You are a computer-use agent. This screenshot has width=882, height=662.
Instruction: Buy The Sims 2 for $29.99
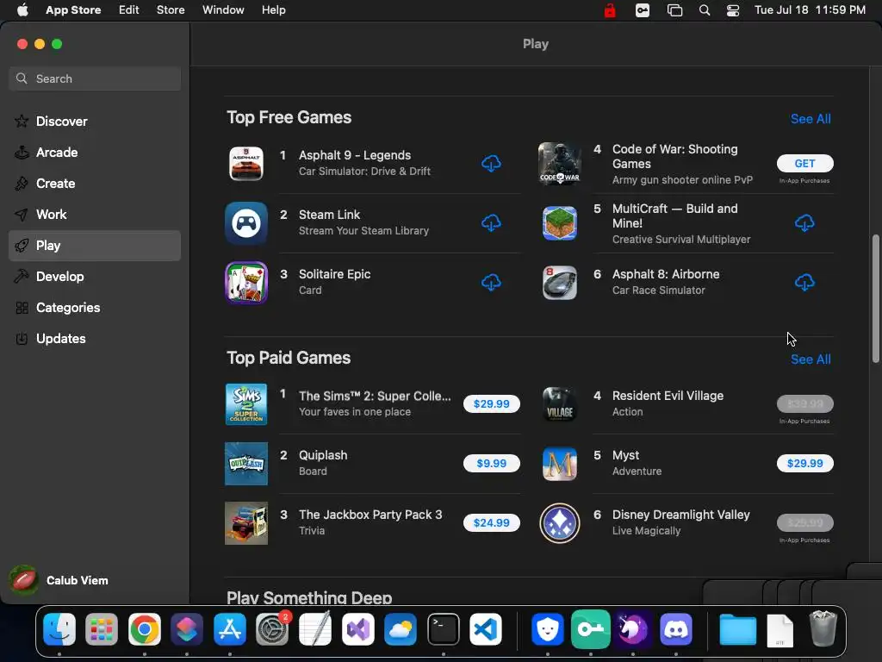(491, 403)
